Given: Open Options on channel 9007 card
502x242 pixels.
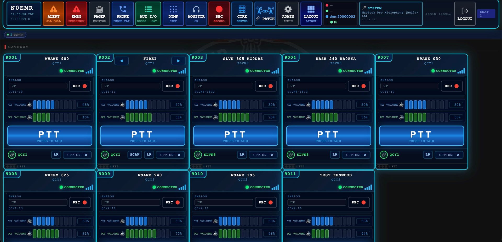Looking at the screenshot, I should tap(449, 155).
